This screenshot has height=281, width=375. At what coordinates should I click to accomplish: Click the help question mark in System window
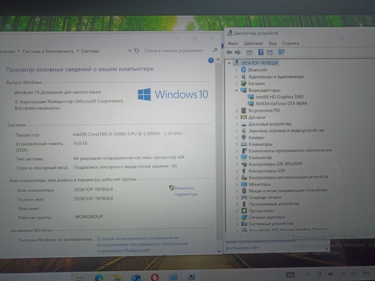tap(211, 60)
